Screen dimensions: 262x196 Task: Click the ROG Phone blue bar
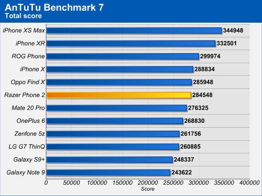tap(123, 56)
